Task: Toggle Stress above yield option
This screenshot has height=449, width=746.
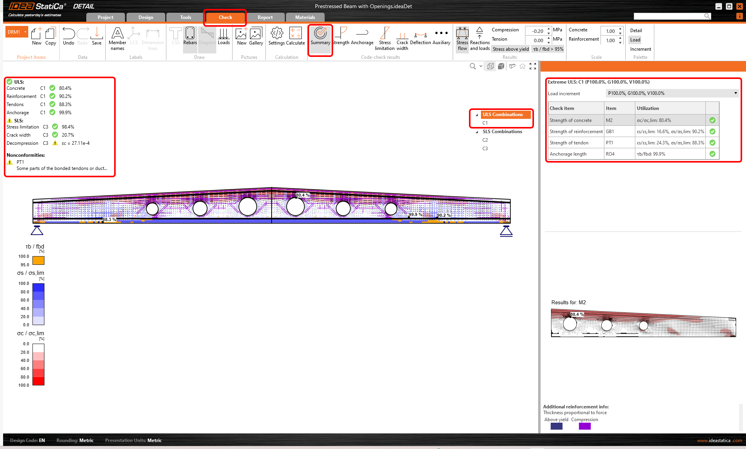Action: coord(510,49)
